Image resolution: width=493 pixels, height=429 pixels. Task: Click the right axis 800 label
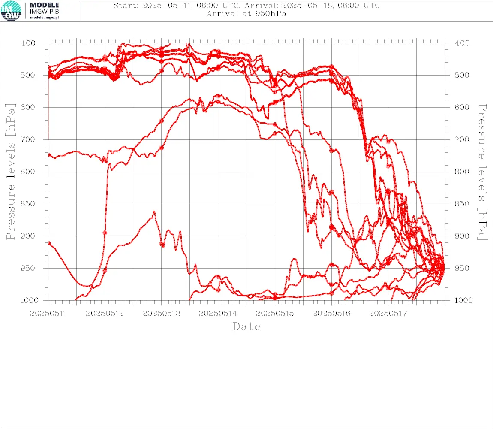(x=462, y=172)
